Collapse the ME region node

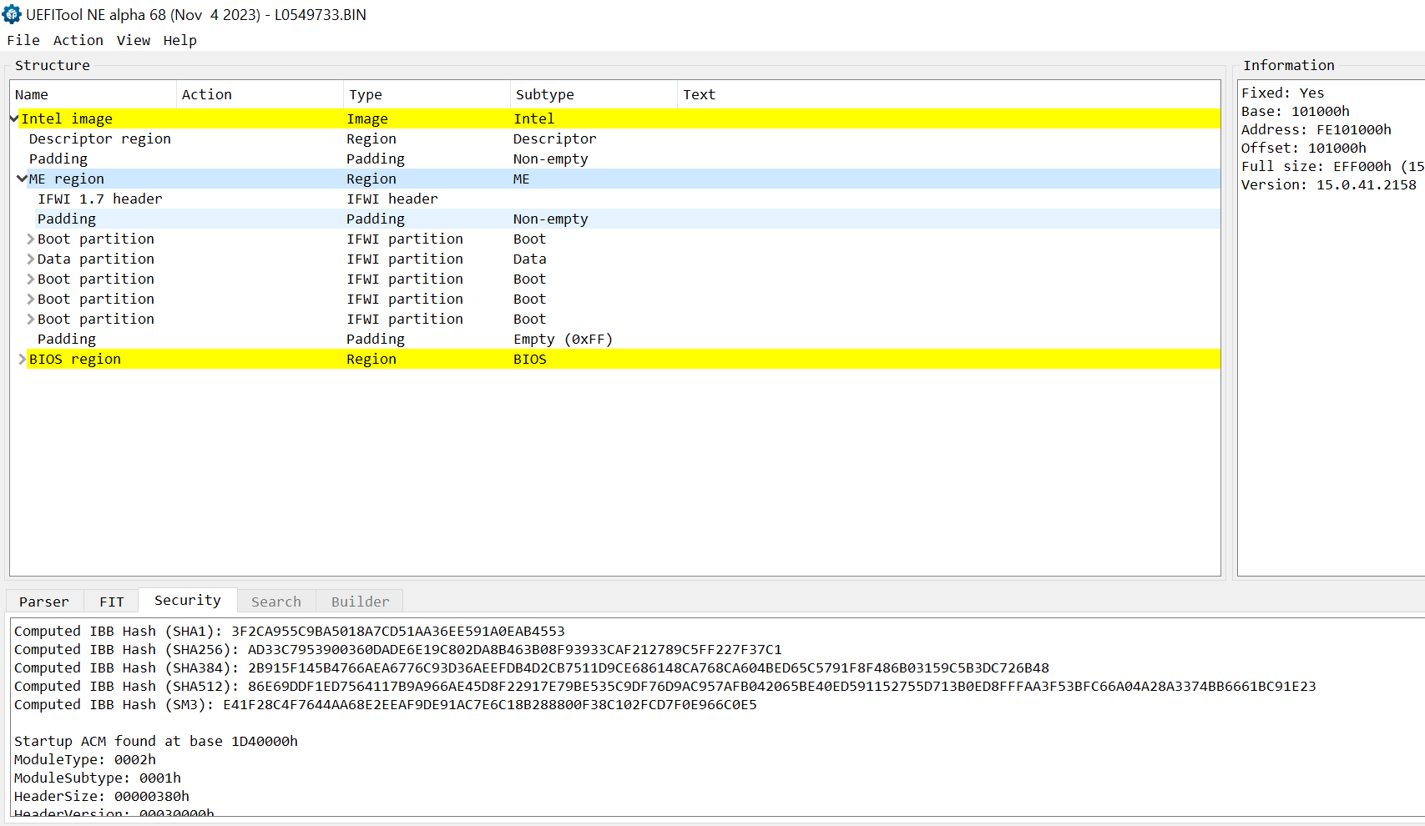(23, 179)
